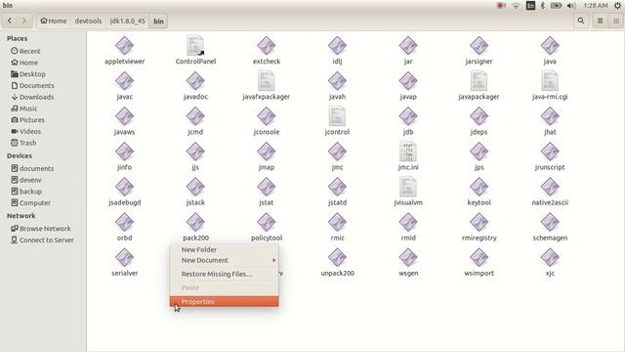This screenshot has height=352, width=625.
Task: Select the jconsole file icon
Action: (x=267, y=116)
